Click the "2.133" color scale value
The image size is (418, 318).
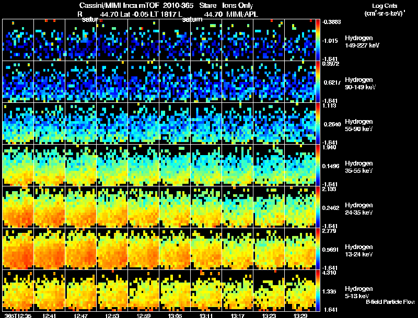coord(329,189)
